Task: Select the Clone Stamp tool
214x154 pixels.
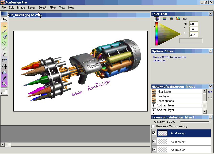Action: pos(4,37)
